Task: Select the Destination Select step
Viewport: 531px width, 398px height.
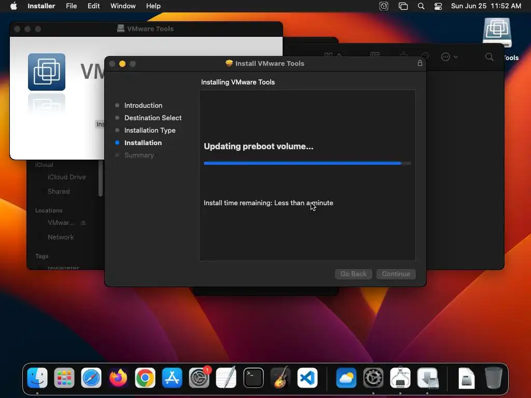Action: coord(153,118)
